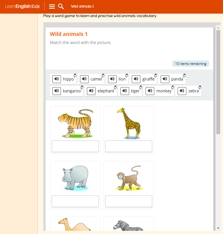
Task: Select the word camel
Action: coord(96,79)
